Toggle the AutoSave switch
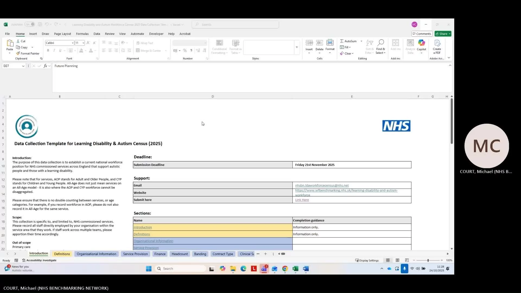The image size is (521, 293). click(30, 24)
